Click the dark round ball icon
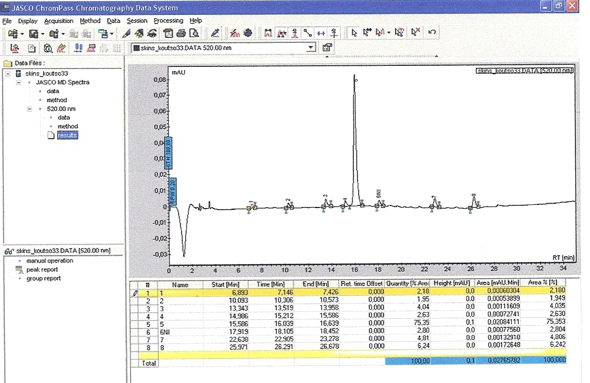This screenshot has height=383, width=590. [248, 33]
